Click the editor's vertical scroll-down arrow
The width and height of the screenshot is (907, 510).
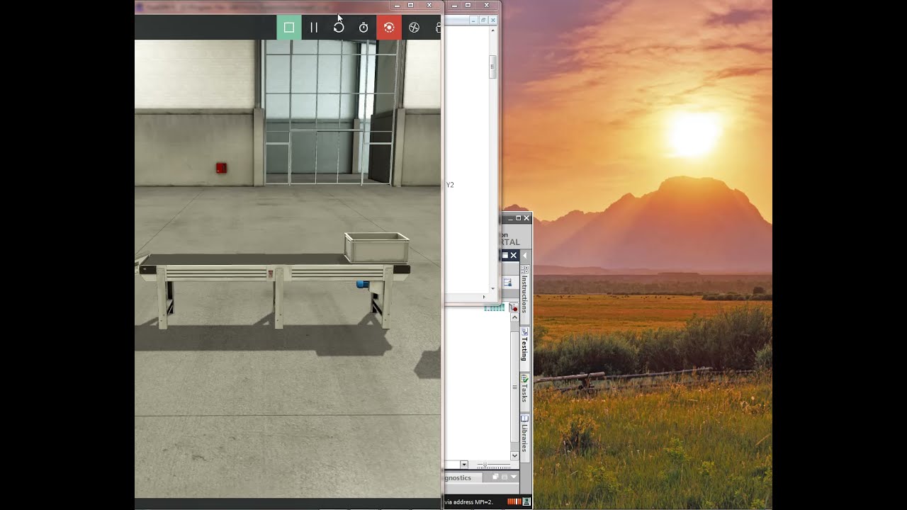click(514, 455)
